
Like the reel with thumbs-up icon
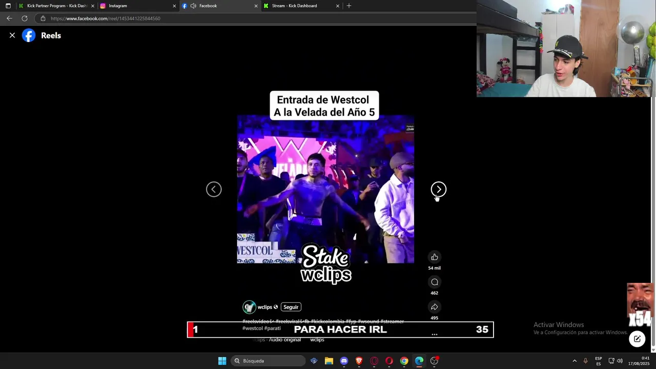point(434,257)
